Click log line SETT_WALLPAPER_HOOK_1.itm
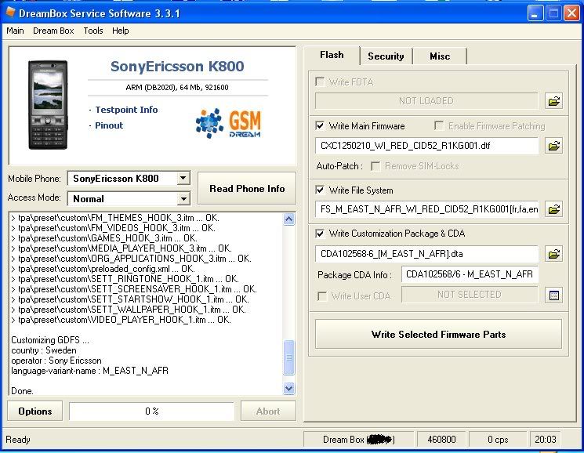 129,310
